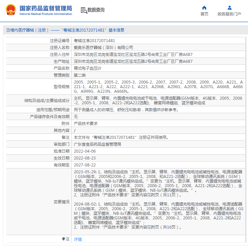Click 型号规格 row label
The image size is (248, 246).
pyautogui.click(x=62, y=87)
